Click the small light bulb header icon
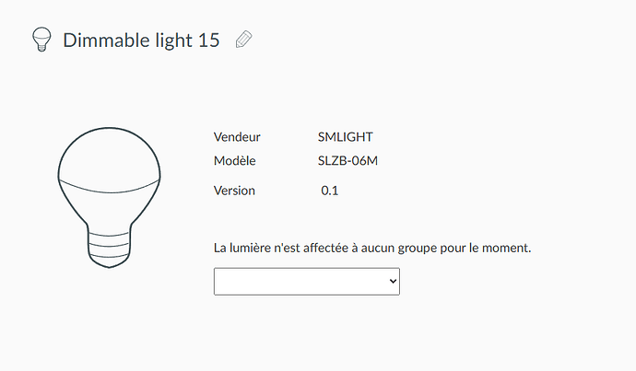This screenshot has height=371, width=636. 41,40
